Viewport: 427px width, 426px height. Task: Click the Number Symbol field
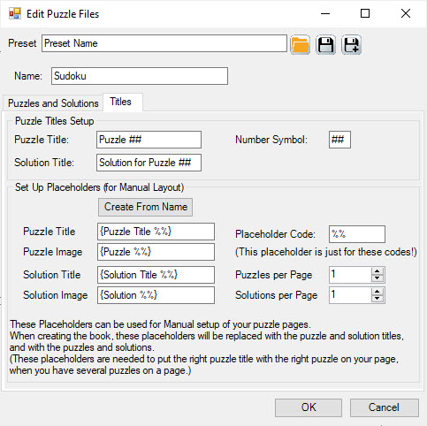coord(339,140)
